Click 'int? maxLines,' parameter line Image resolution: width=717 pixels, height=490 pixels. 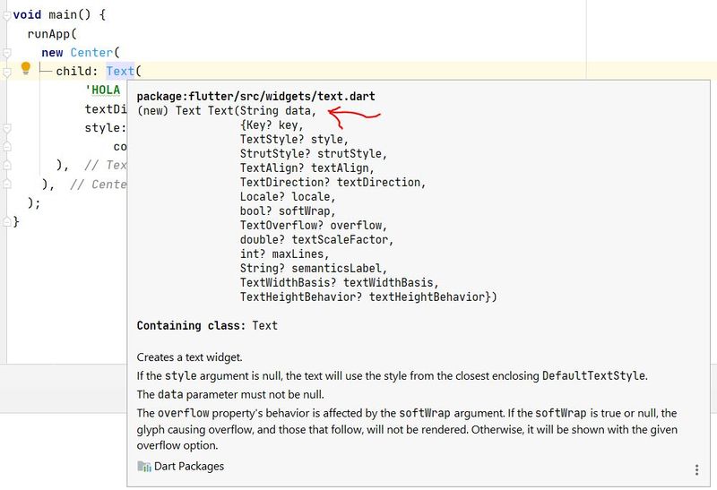284,254
